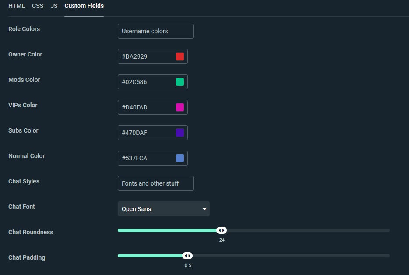This screenshot has height=275, width=409.
Task: Select the JS tab
Action: (54, 6)
